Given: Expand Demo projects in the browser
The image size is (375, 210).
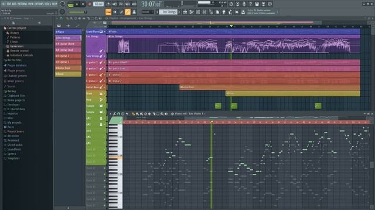Looking at the screenshot, I should [16, 100].
